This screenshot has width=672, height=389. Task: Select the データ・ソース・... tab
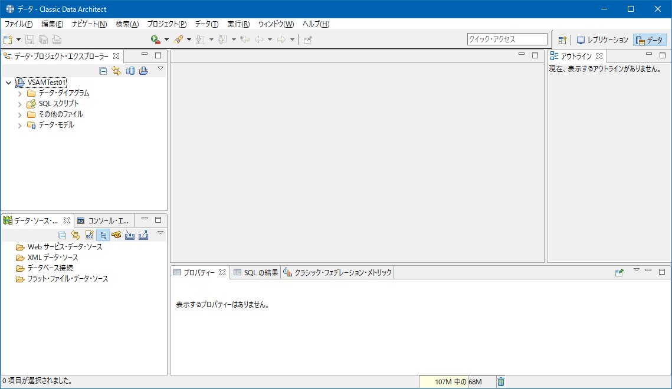(x=37, y=221)
